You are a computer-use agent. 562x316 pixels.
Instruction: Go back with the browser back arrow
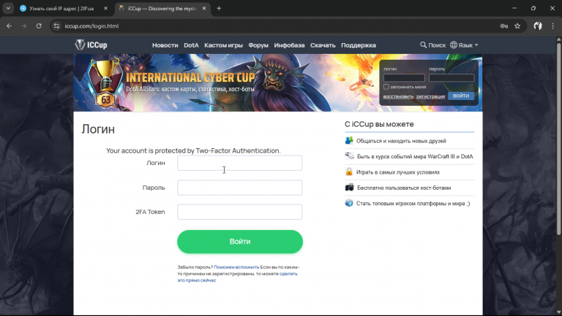(10, 26)
